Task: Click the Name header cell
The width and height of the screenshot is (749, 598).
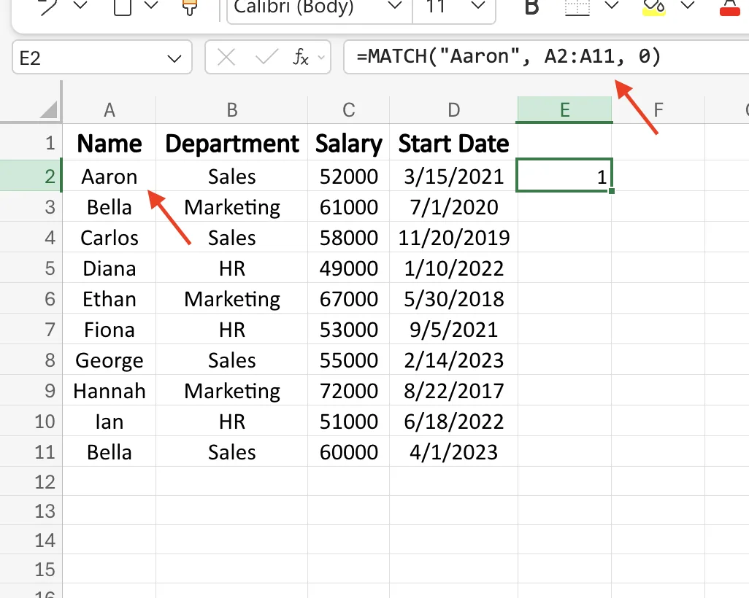Action: click(110, 143)
